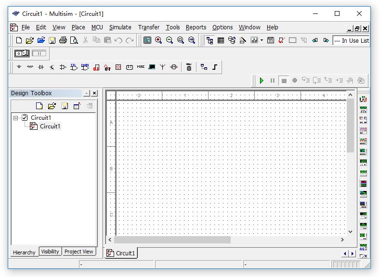Place RF antenna component icon
380x277 pixels.
tap(163, 67)
